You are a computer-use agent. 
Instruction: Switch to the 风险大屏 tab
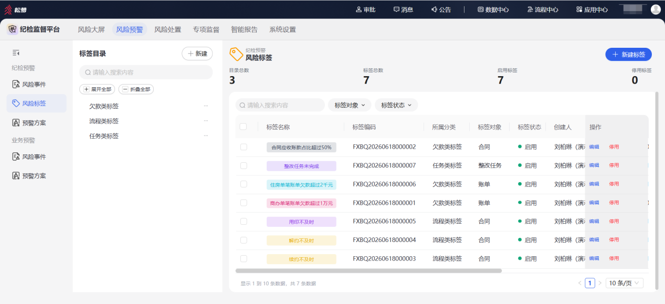tap(91, 29)
